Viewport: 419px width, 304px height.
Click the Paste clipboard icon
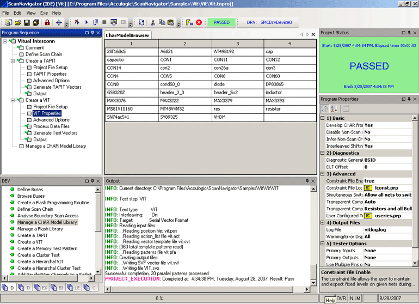[171, 22]
